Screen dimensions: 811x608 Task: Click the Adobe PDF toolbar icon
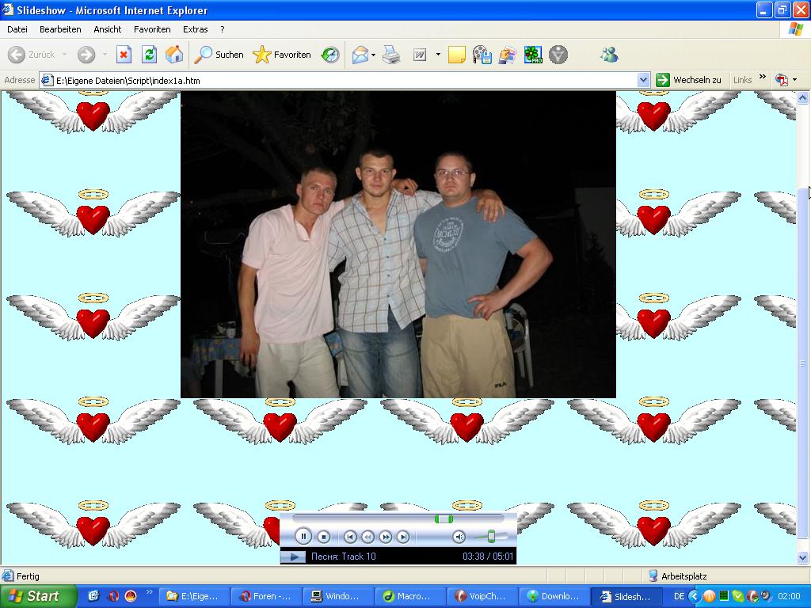[x=782, y=80]
